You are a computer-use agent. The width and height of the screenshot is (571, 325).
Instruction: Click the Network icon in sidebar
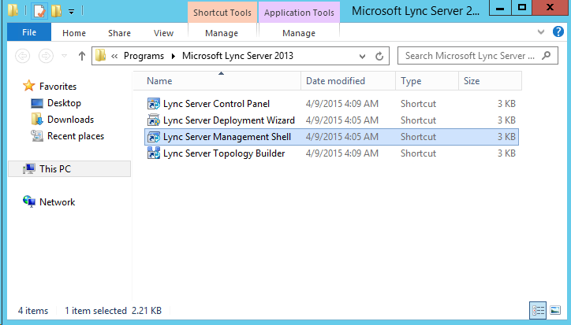[29, 201]
